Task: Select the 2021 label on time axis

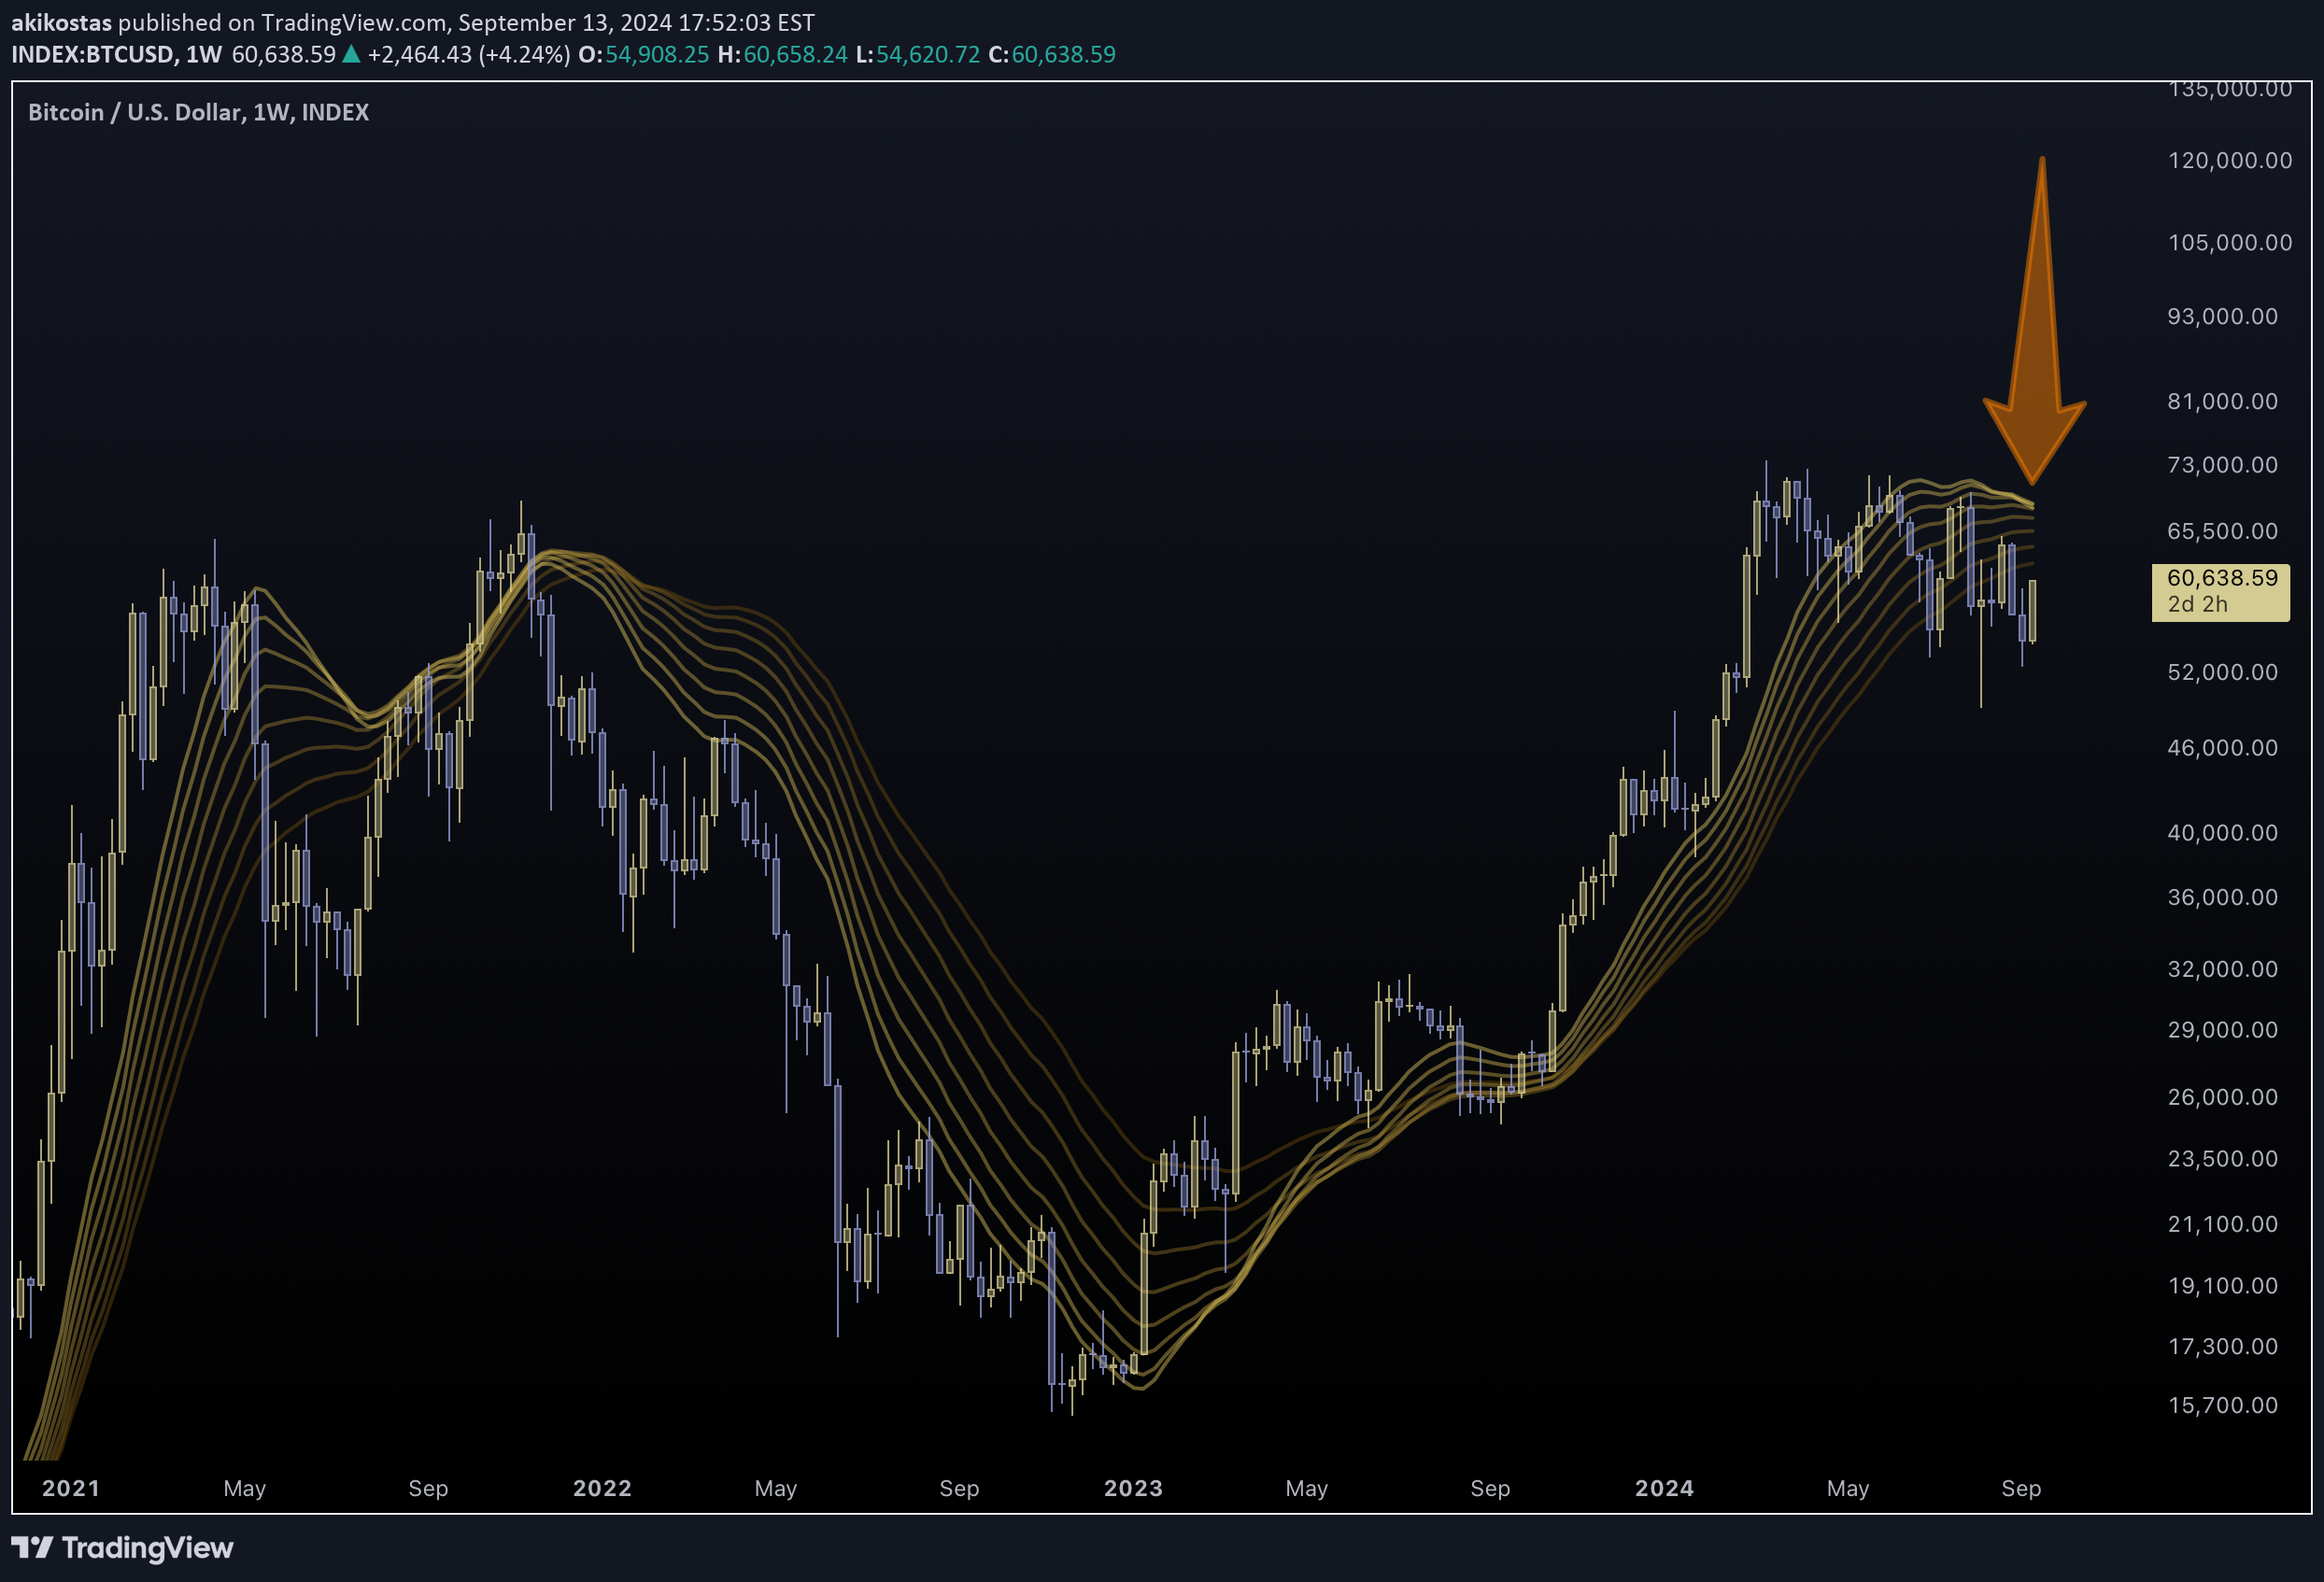Action: coord(71,1488)
